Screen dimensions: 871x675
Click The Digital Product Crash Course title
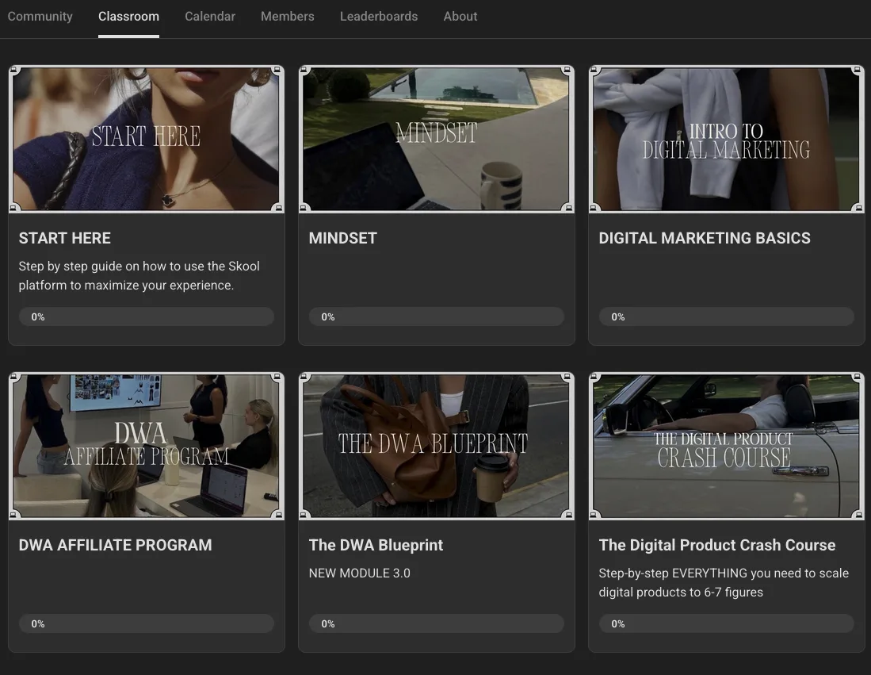tap(717, 545)
